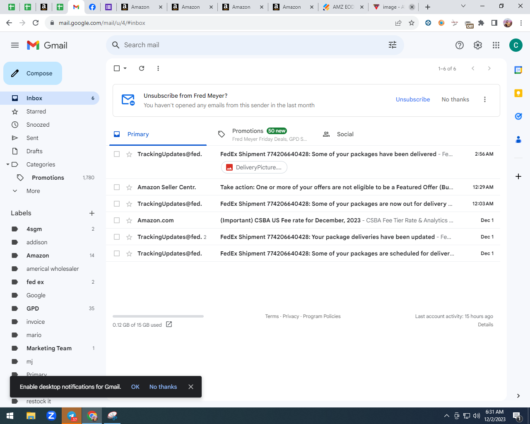Open Gmail Settings gear icon

478,45
